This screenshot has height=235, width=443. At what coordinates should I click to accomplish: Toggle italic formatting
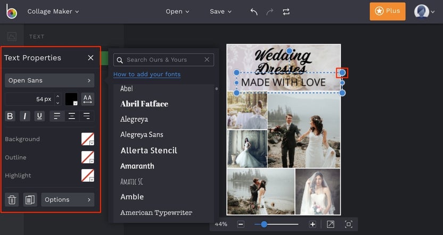25,116
